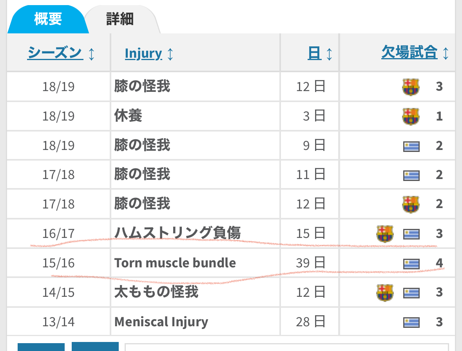
Task: Click Barcelona crest in first 18/19 knee injury row
Action: pos(411,87)
